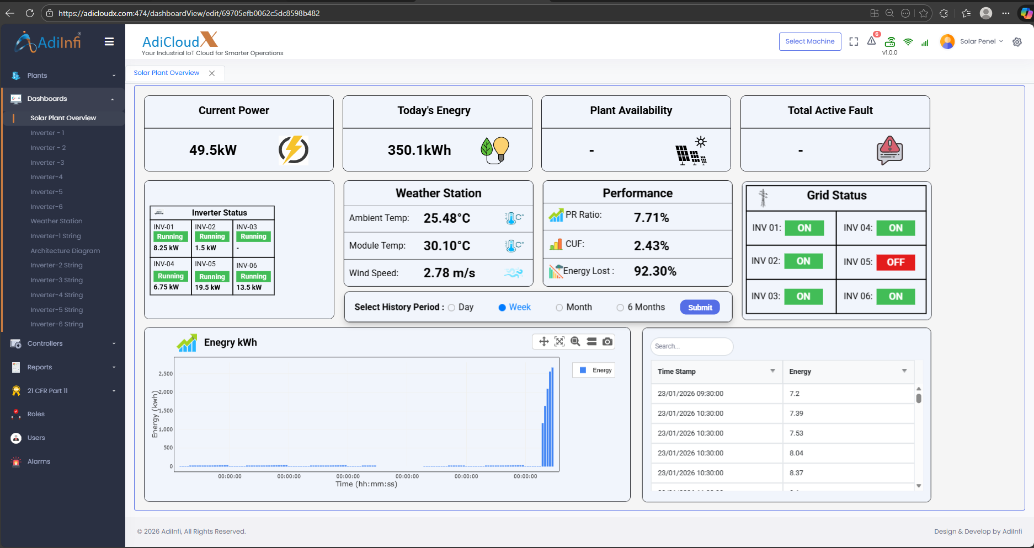The width and height of the screenshot is (1034, 548).
Task: Close the Solar Plant Overview tab
Action: click(212, 73)
